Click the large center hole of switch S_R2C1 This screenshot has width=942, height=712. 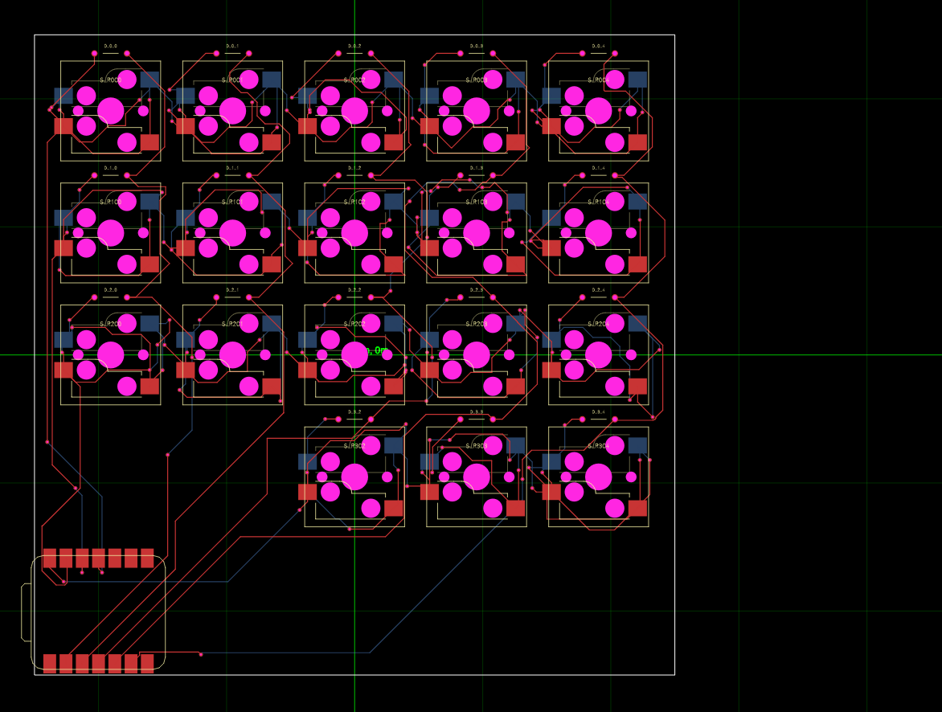pyautogui.click(x=232, y=355)
